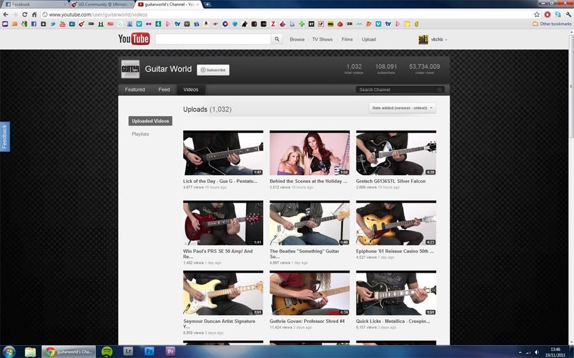Click the browser address bar URL
This screenshot has height=358, width=574.
point(98,15)
